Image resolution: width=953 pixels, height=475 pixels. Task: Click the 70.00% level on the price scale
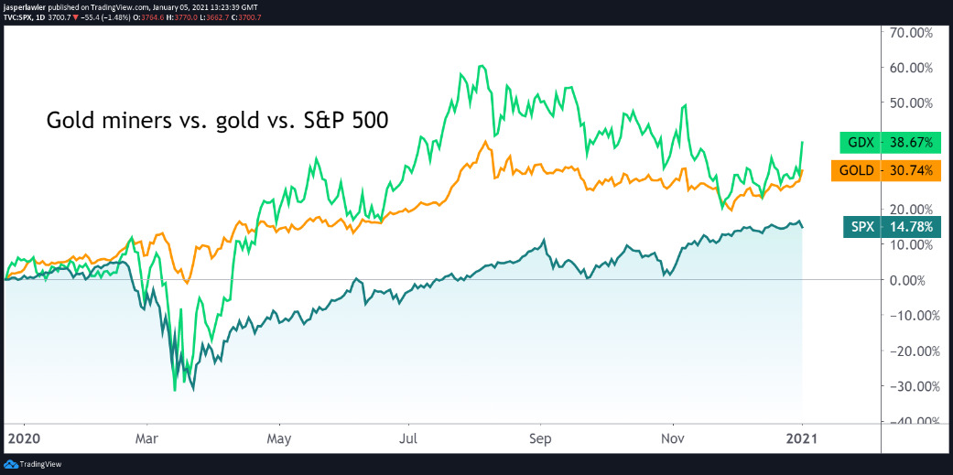(909, 32)
